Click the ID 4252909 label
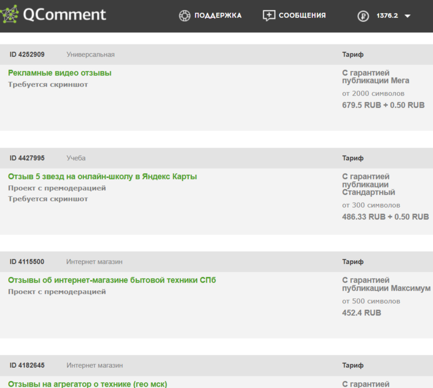The width and height of the screenshot is (433, 388). point(27,55)
